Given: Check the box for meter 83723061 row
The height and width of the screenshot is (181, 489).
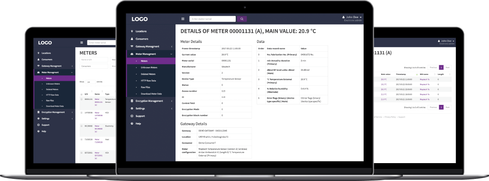Looking at the screenshot, I should click(81, 153).
